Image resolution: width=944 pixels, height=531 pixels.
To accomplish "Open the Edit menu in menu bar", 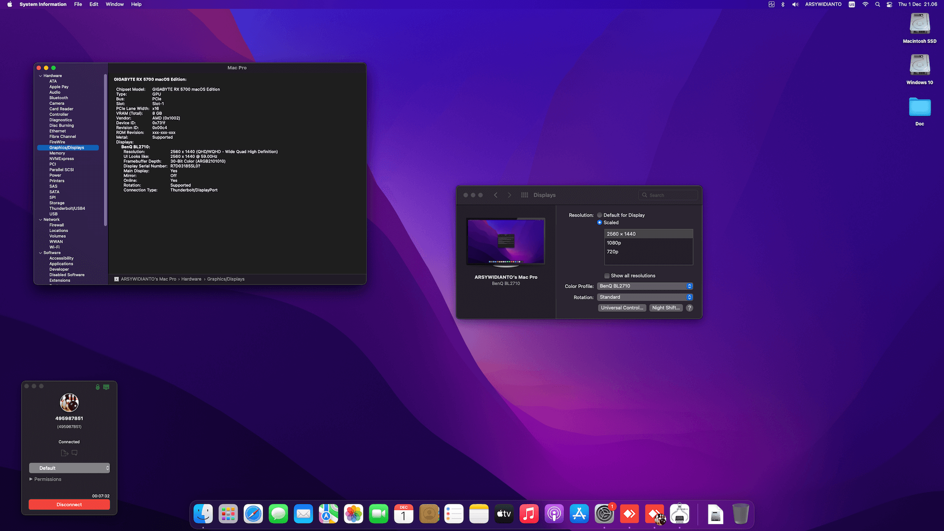I will point(94,4).
